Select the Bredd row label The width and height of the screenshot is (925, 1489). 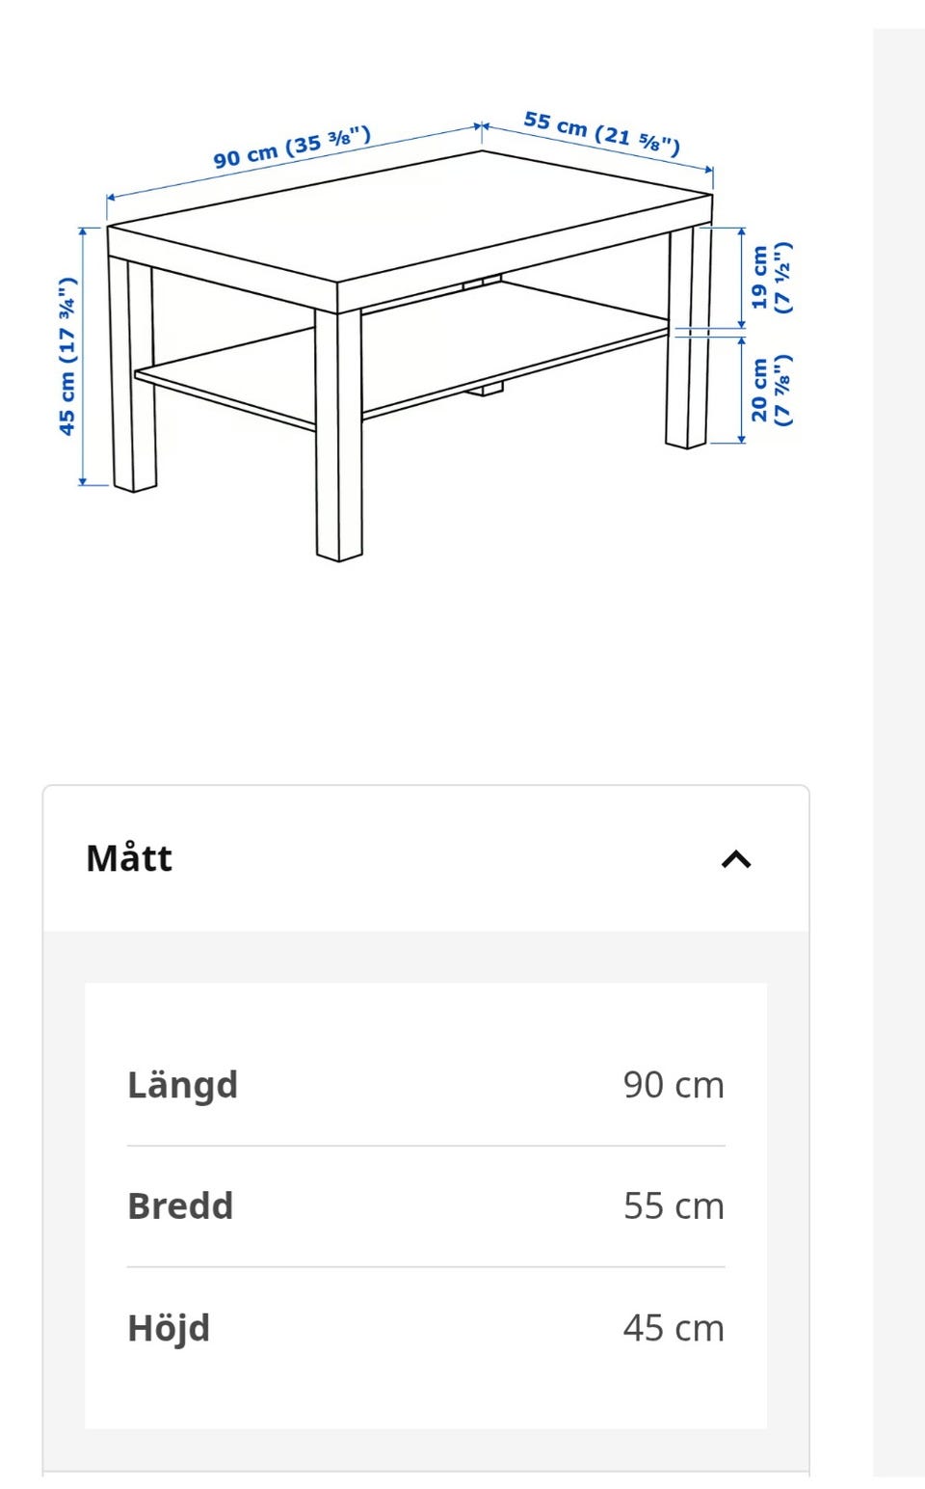click(180, 1206)
